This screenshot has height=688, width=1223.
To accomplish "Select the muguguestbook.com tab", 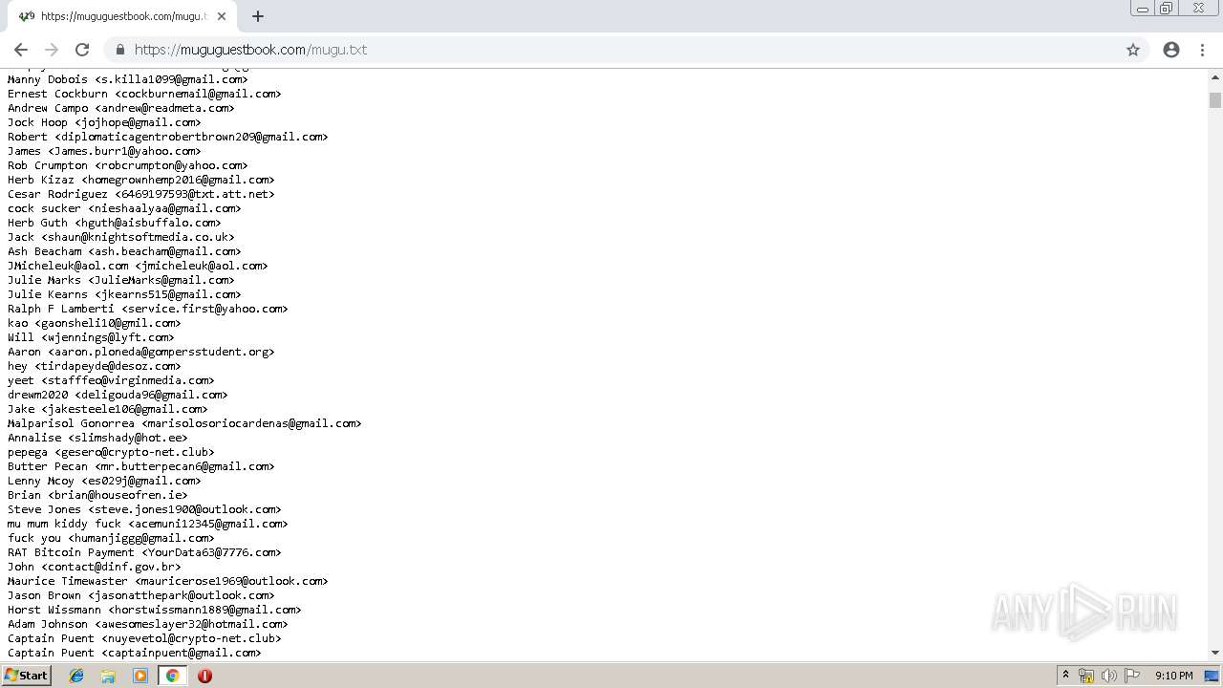I will [x=122, y=16].
